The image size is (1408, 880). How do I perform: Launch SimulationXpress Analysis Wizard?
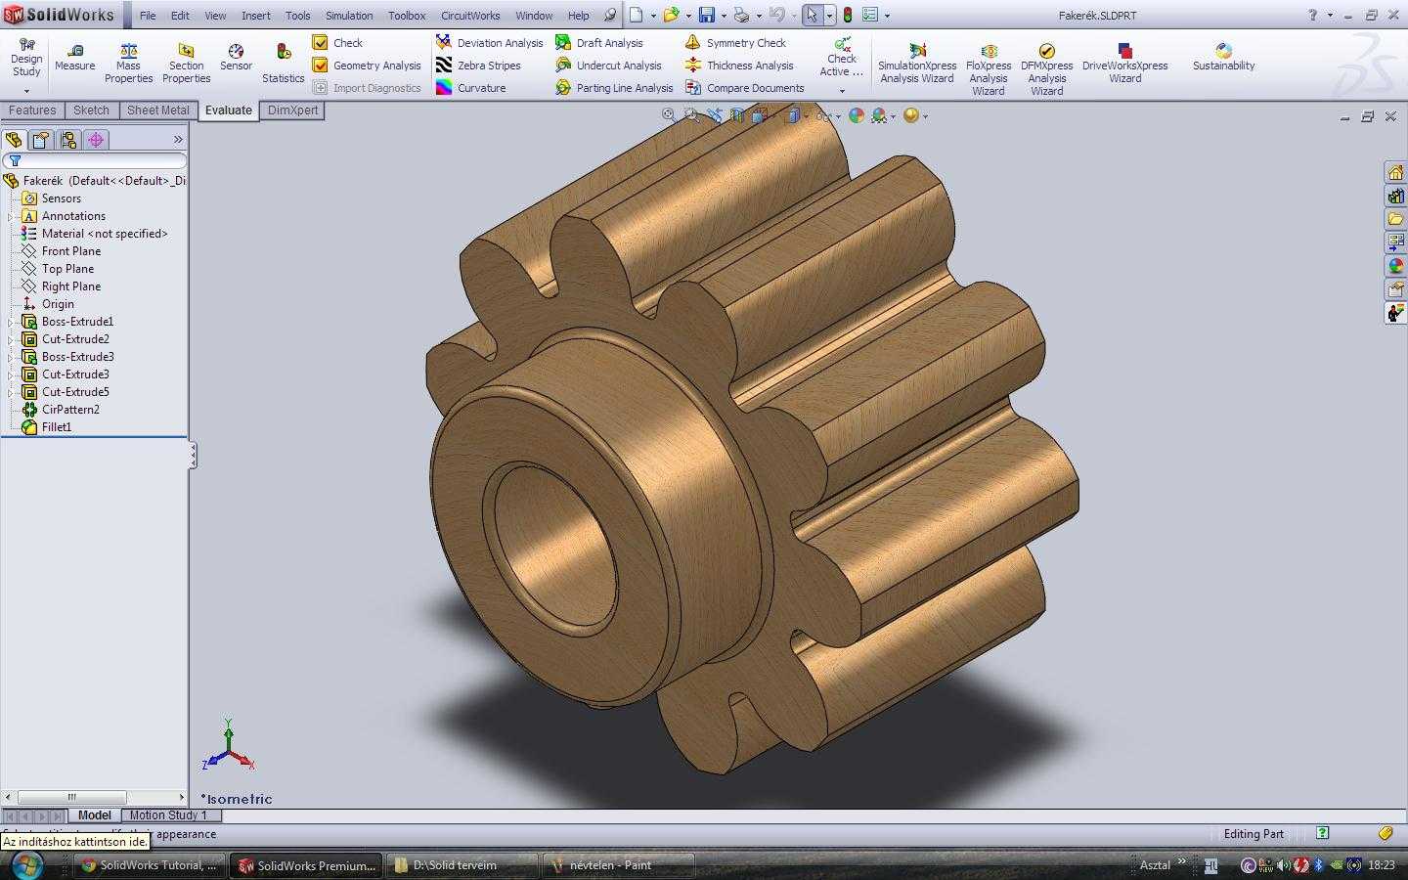coord(917,65)
